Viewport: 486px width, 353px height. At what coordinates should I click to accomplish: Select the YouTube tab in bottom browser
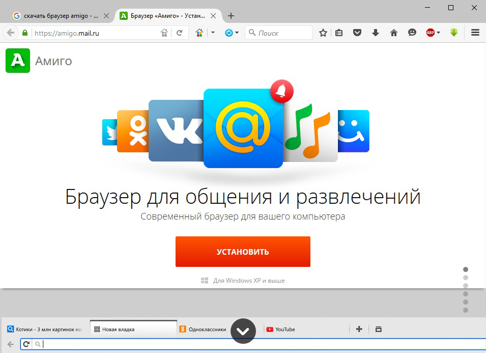click(x=285, y=330)
